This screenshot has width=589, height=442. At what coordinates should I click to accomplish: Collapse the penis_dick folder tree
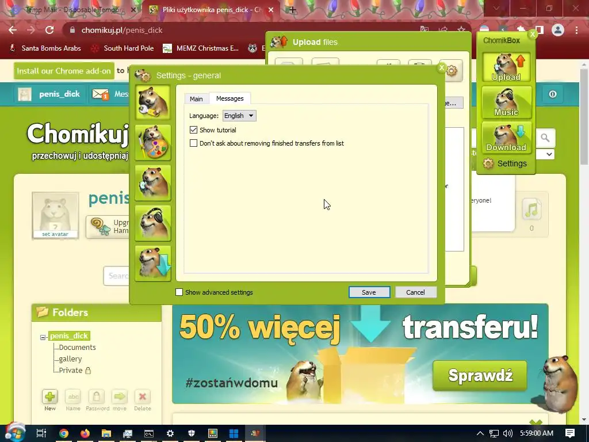coord(43,337)
